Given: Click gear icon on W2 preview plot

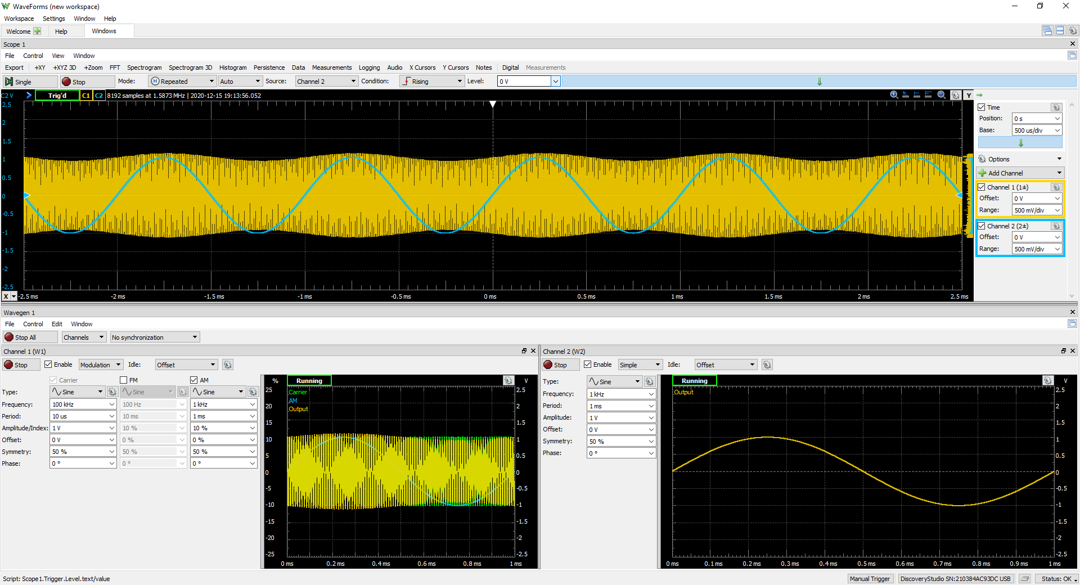Looking at the screenshot, I should (1047, 381).
